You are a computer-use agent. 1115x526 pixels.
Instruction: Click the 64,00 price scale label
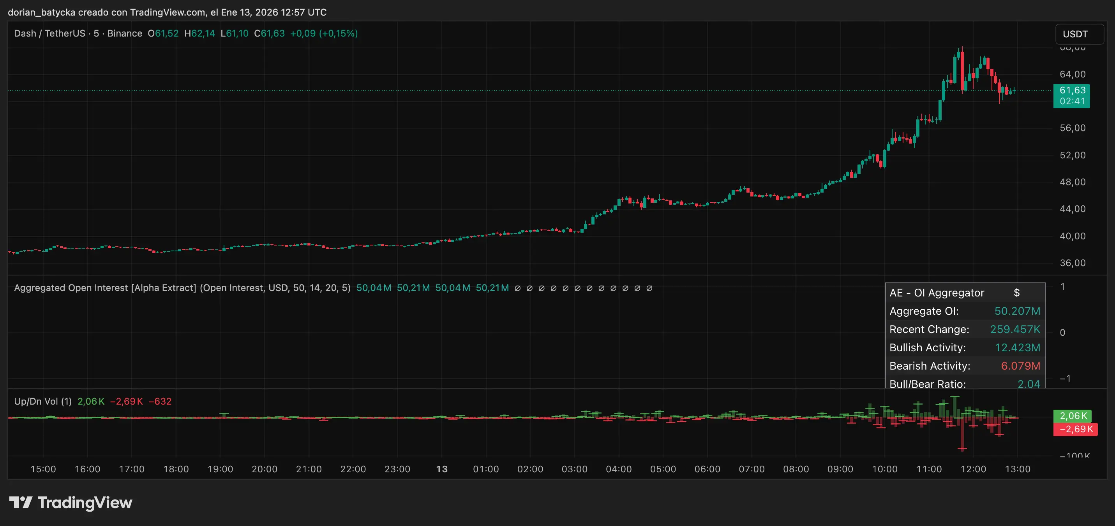coord(1072,74)
